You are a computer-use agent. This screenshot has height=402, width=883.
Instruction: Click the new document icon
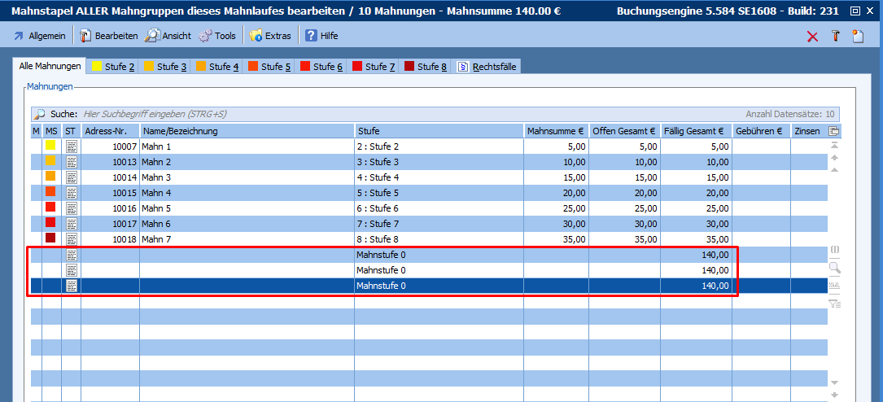pos(858,36)
